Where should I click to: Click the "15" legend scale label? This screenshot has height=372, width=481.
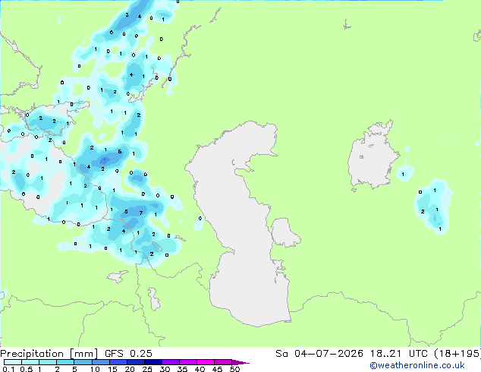click(x=112, y=369)
